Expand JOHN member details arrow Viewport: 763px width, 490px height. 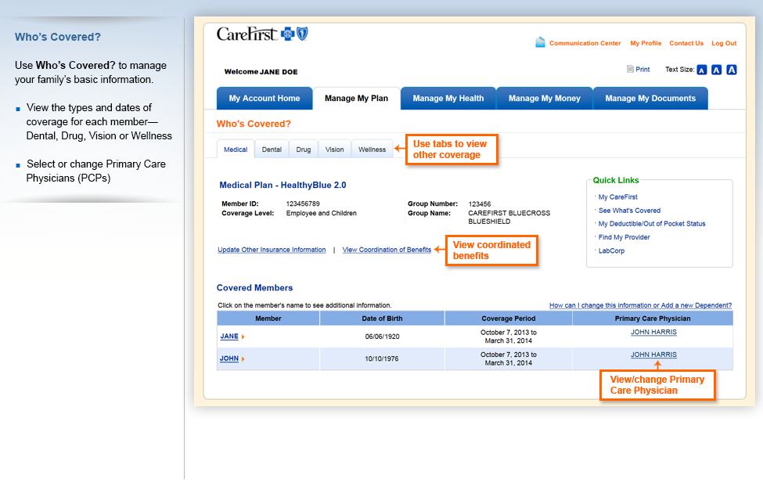(243, 359)
